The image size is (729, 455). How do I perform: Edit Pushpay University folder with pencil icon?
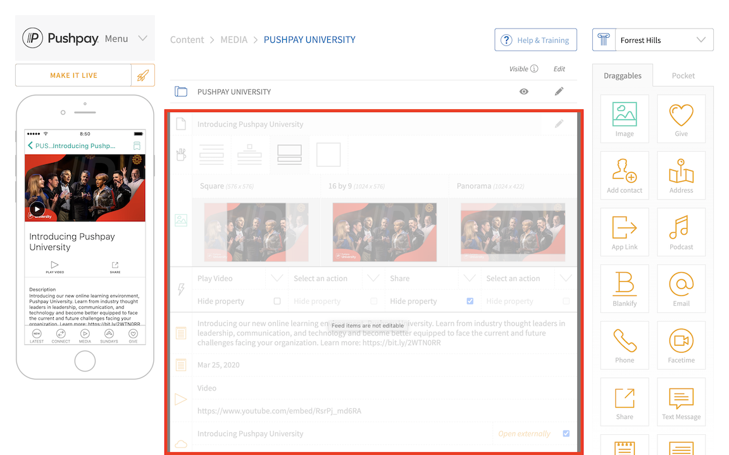point(559,92)
